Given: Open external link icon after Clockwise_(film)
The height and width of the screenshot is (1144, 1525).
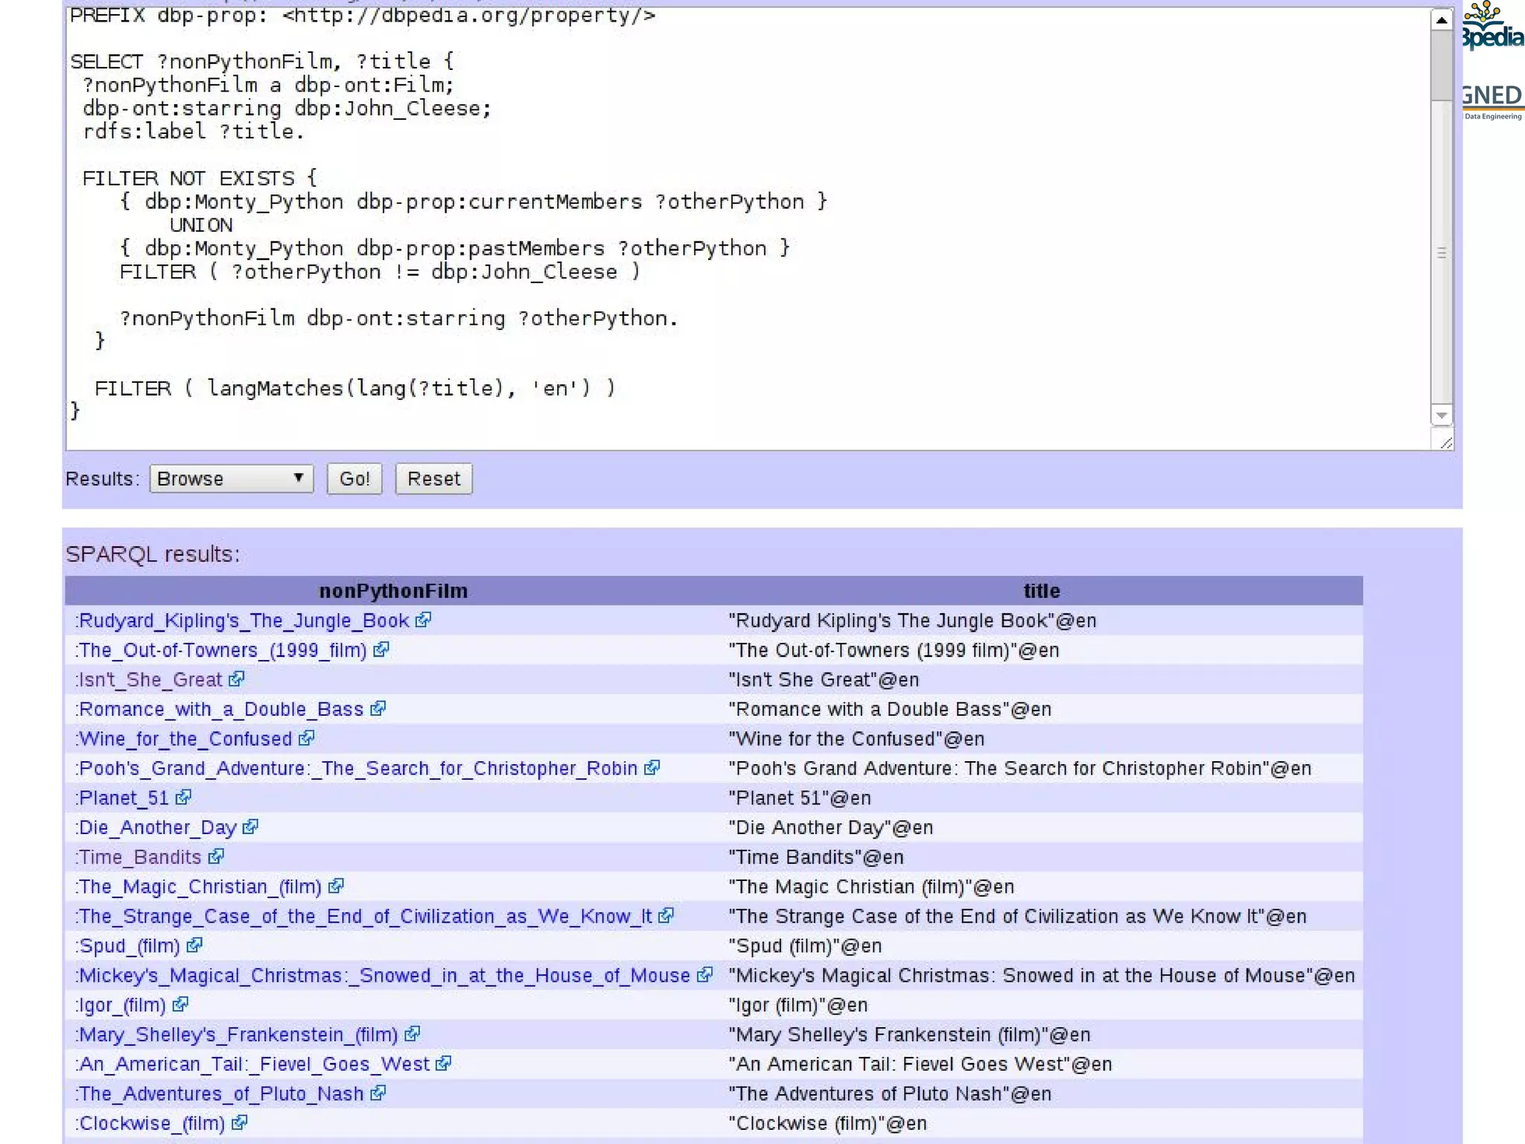Looking at the screenshot, I should (240, 1122).
